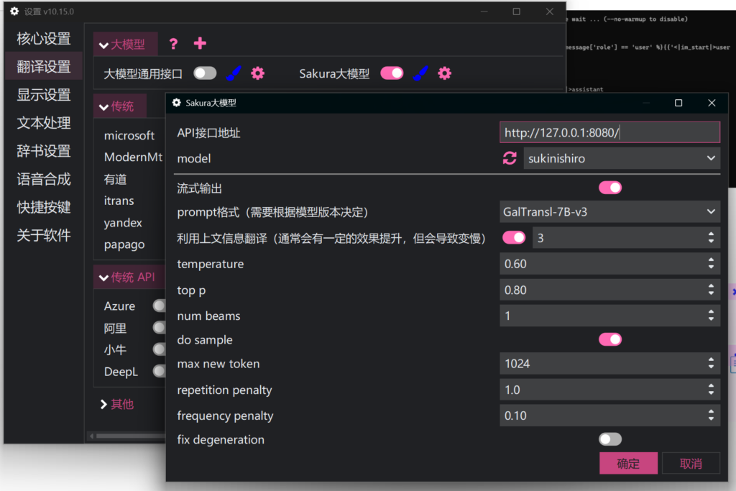736x491 pixels.
Task: Disable the 流式输出 streaming toggle
Action: click(610, 188)
